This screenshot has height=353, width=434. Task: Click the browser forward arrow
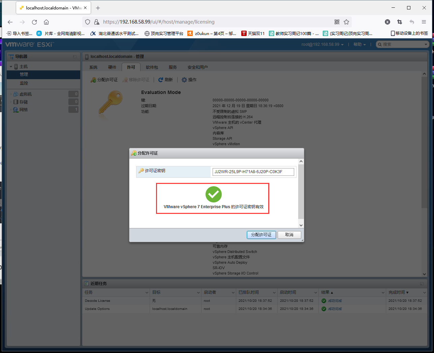click(x=22, y=22)
